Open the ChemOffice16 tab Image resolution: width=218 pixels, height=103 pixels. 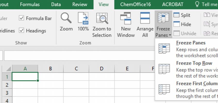[x=136, y=4]
